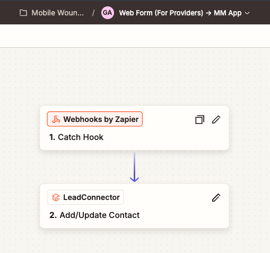270x253 pixels.
Task: Edit Catch Hook step with pencil icon
Action: coord(216,119)
